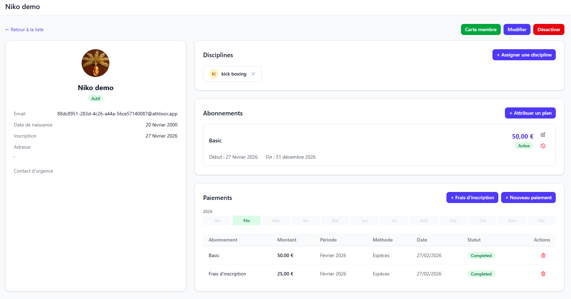Select the Jan month tab
The image size is (571, 299).
click(217, 221)
